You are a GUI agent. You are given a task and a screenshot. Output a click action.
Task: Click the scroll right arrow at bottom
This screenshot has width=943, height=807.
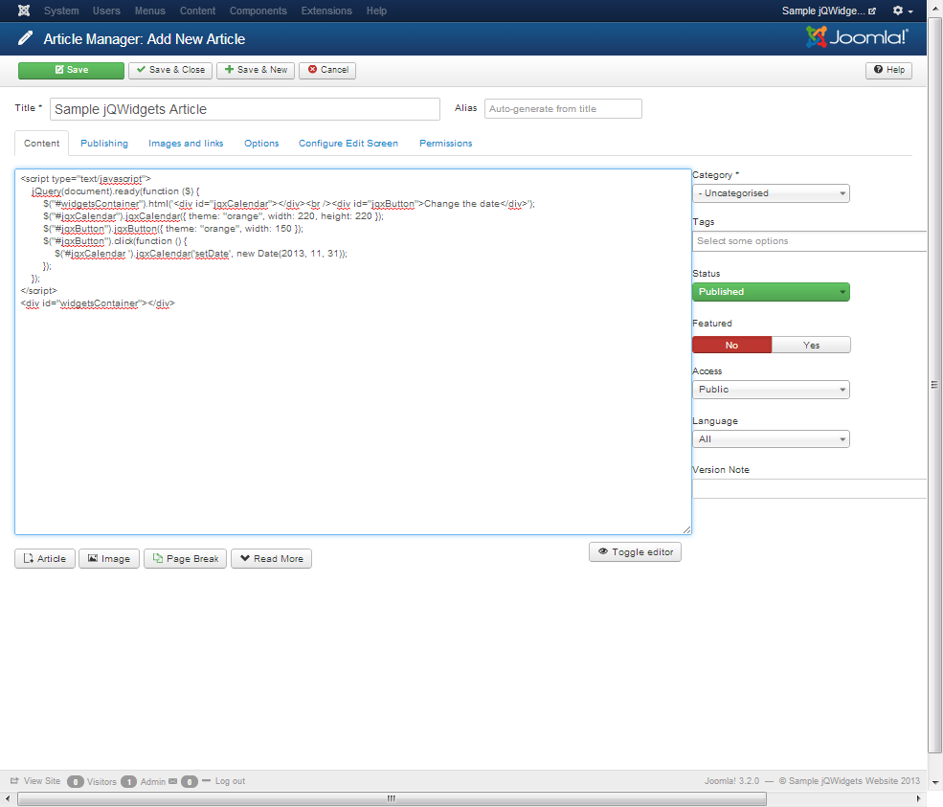pos(918,798)
